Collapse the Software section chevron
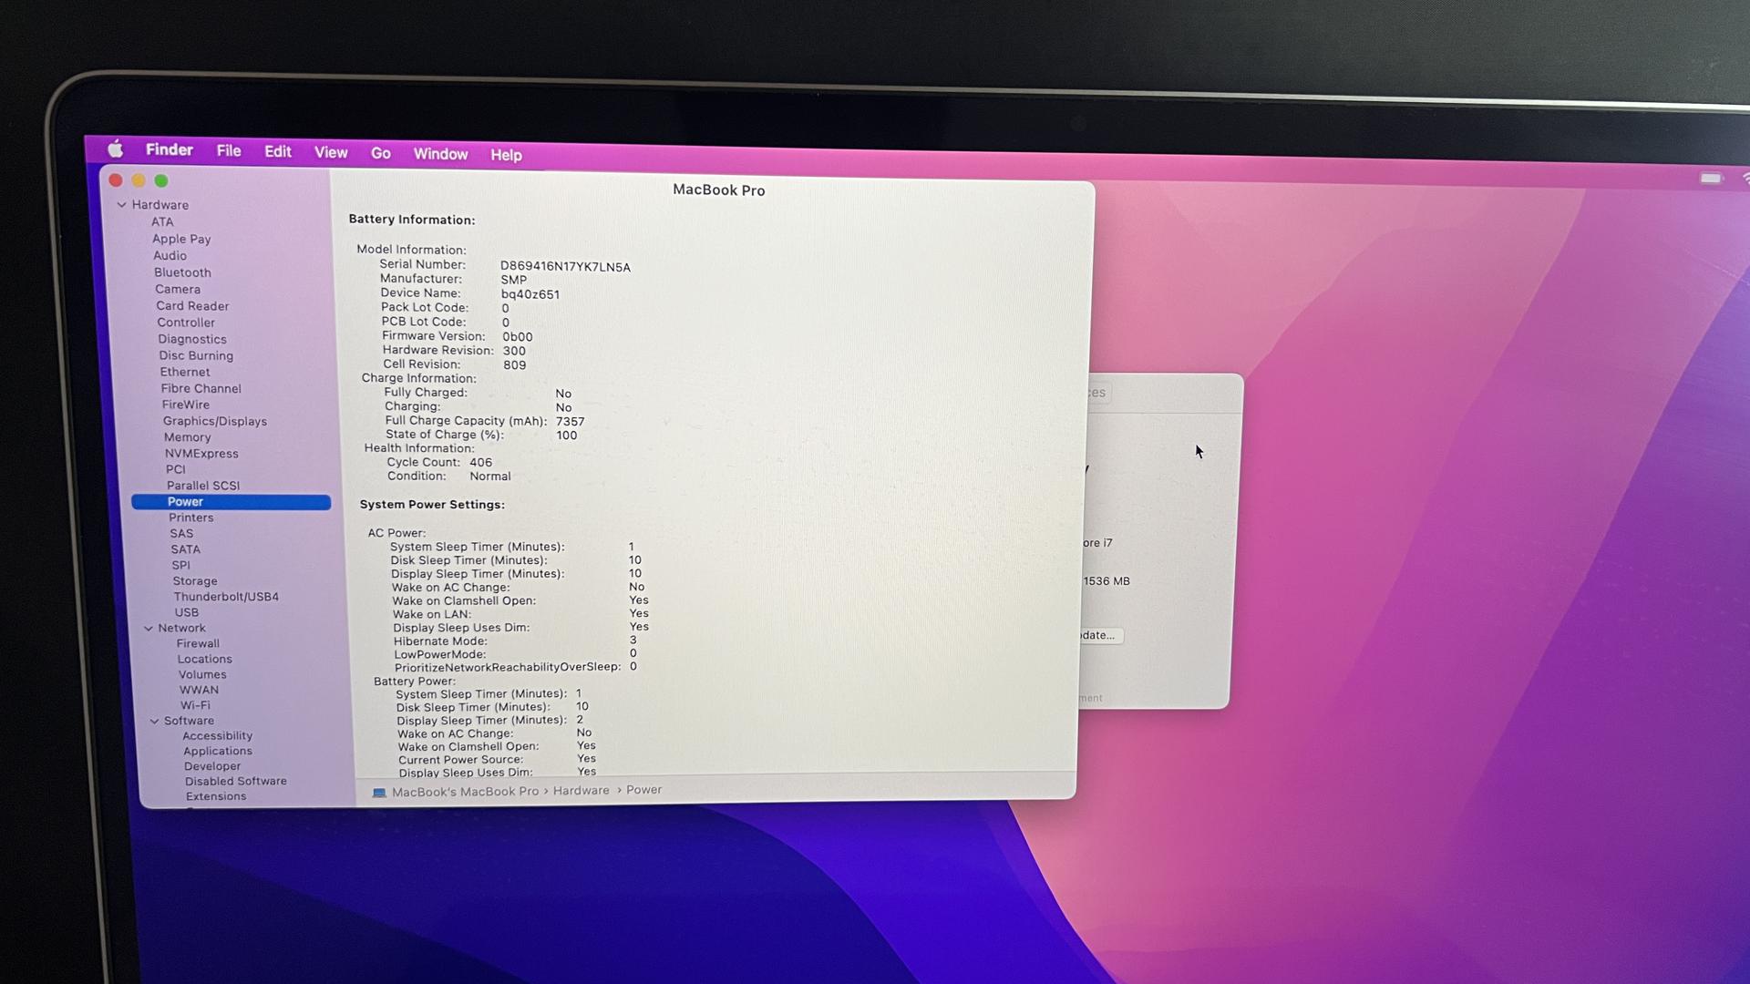The height and width of the screenshot is (984, 1750). (x=154, y=721)
